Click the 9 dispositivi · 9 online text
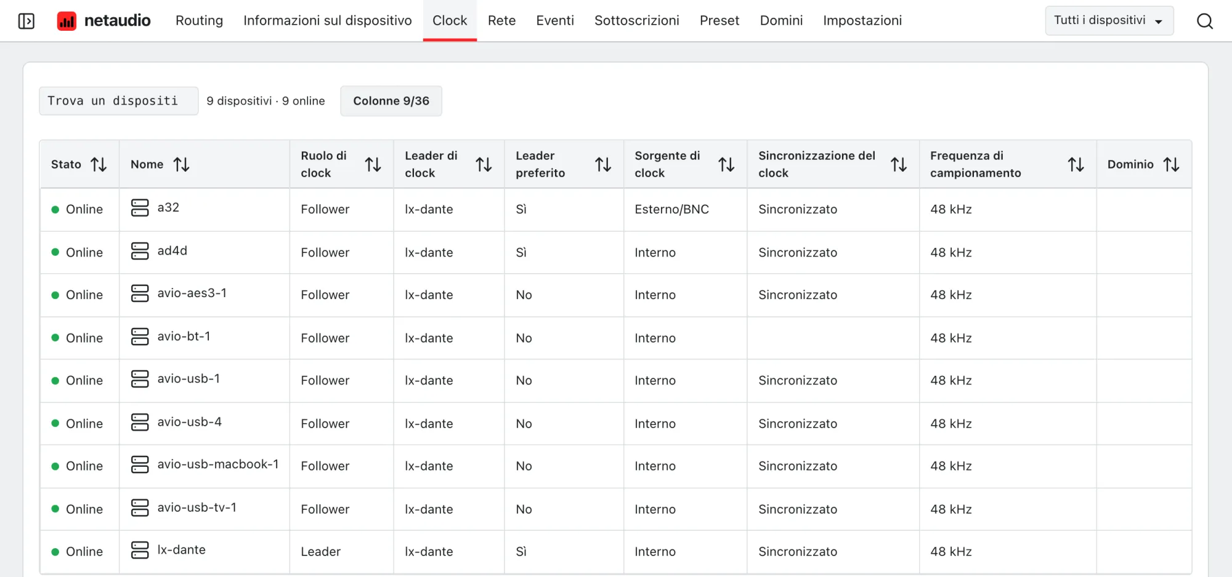 coord(265,101)
